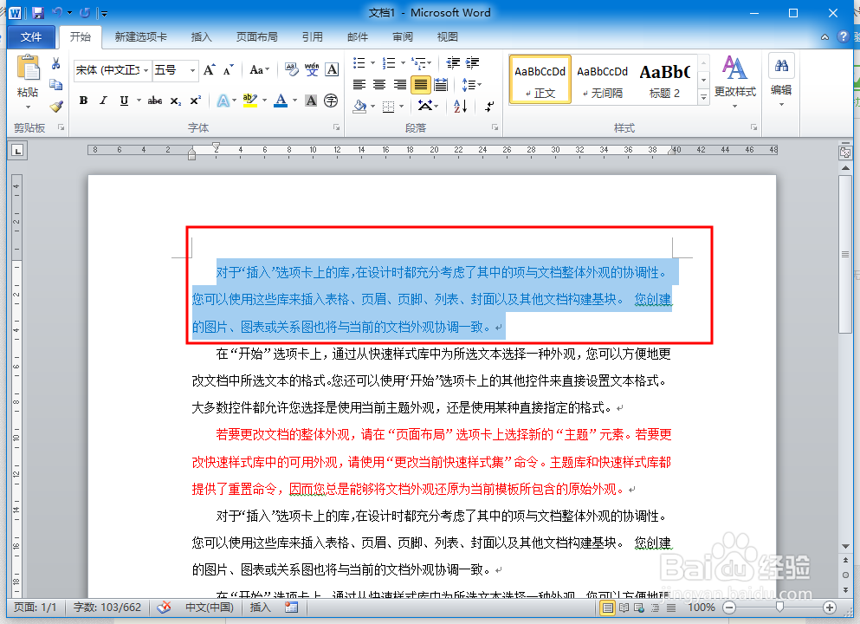
Task: Apply bold formatting to the text
Action: point(83,101)
